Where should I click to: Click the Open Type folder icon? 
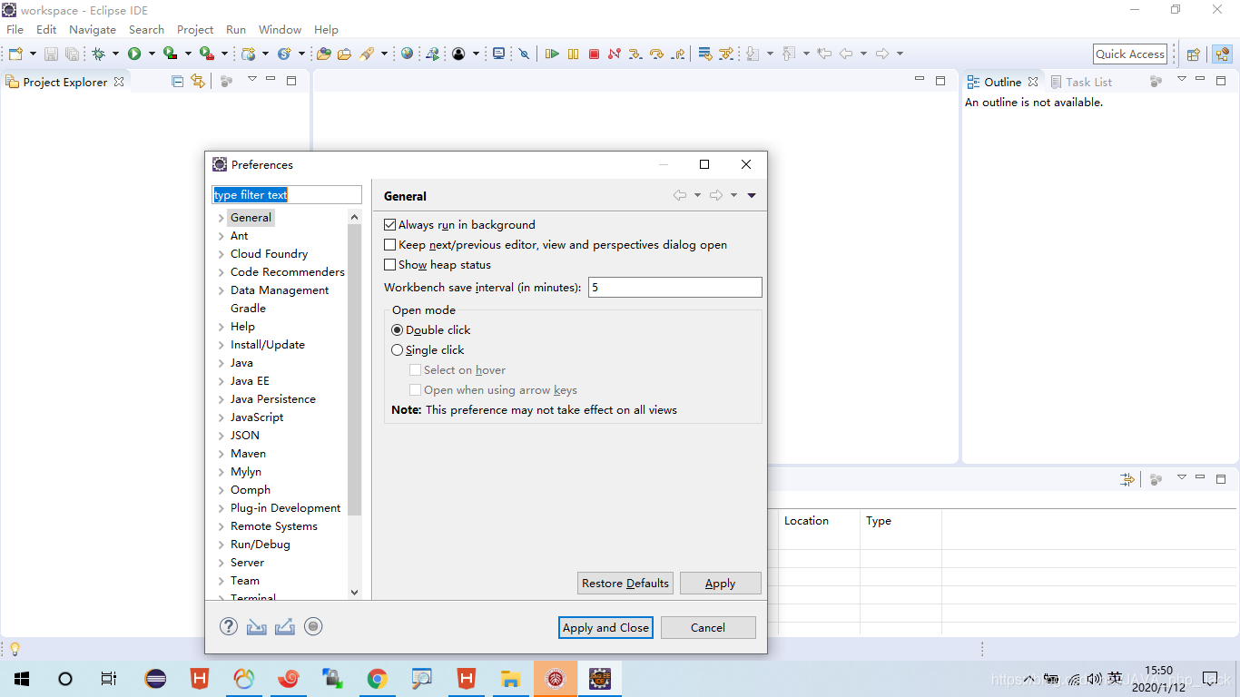(x=323, y=54)
